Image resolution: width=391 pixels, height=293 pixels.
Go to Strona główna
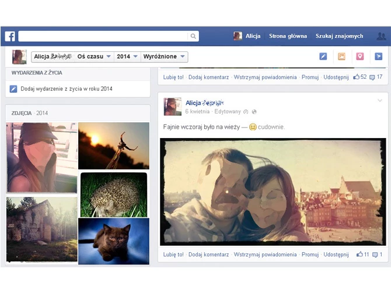pyautogui.click(x=288, y=36)
